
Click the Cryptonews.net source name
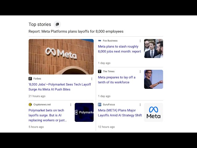tap(42, 105)
